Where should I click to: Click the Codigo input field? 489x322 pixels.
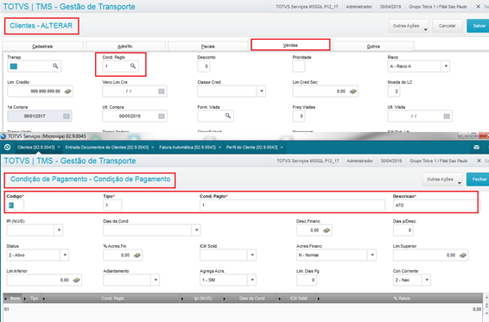15,205
